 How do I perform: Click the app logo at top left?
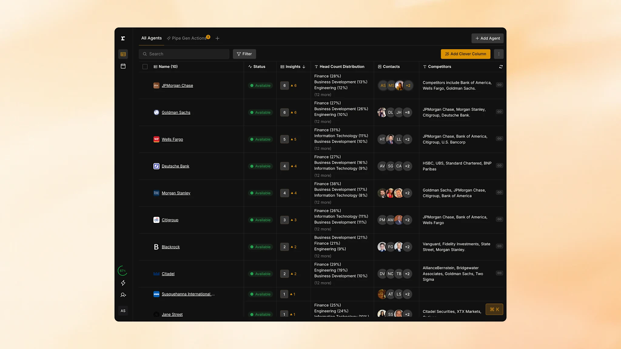(123, 38)
